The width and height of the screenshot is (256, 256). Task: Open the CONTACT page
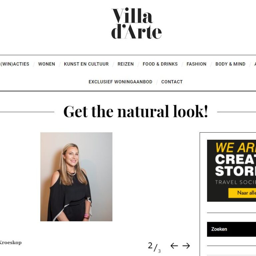click(x=172, y=82)
